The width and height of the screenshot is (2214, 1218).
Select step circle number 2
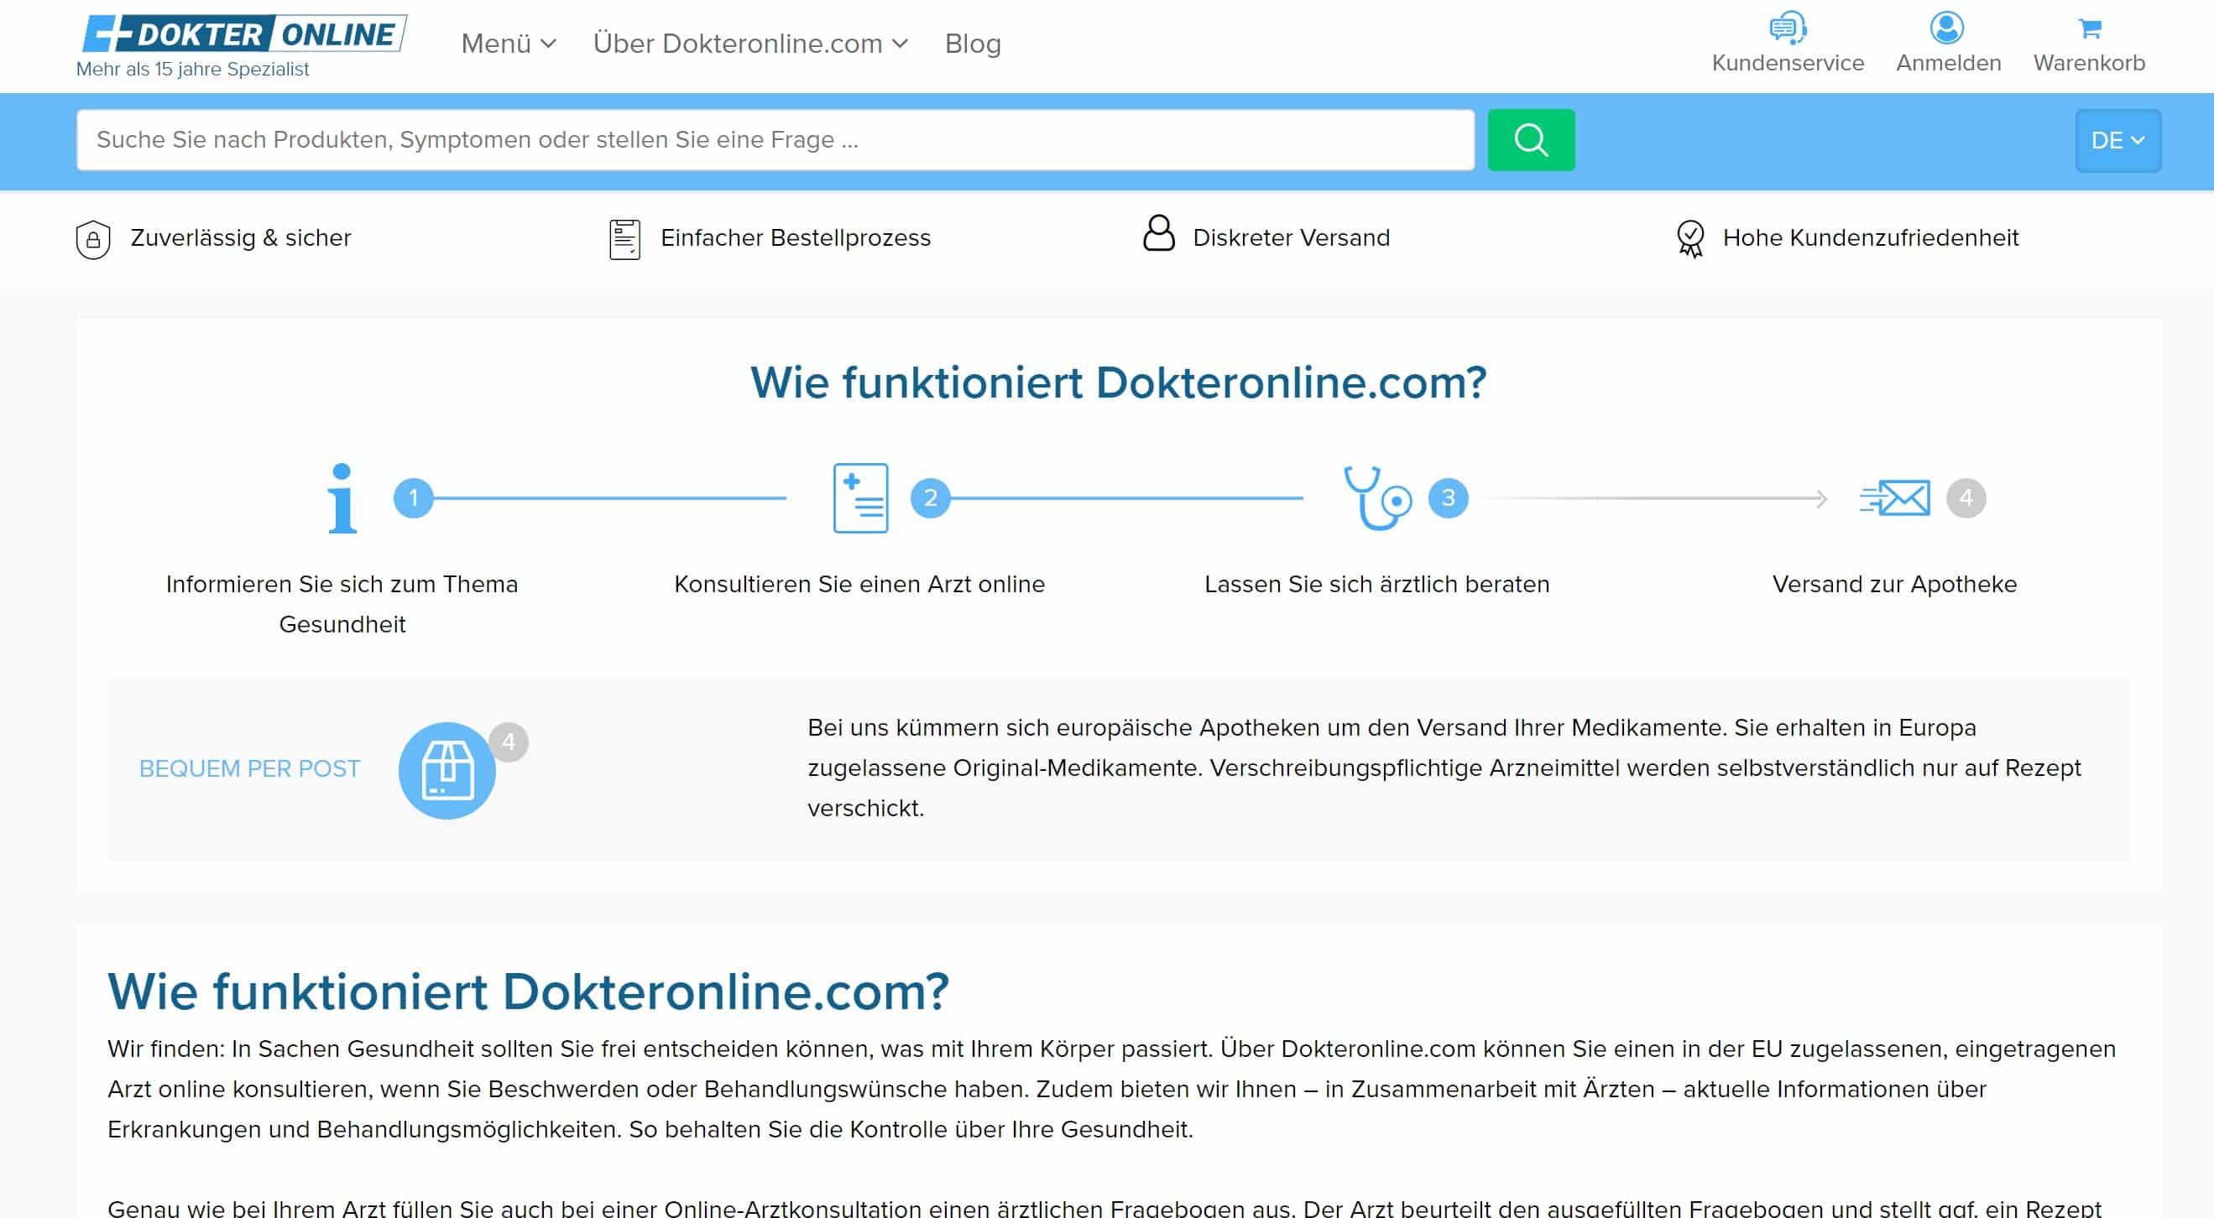coord(930,498)
